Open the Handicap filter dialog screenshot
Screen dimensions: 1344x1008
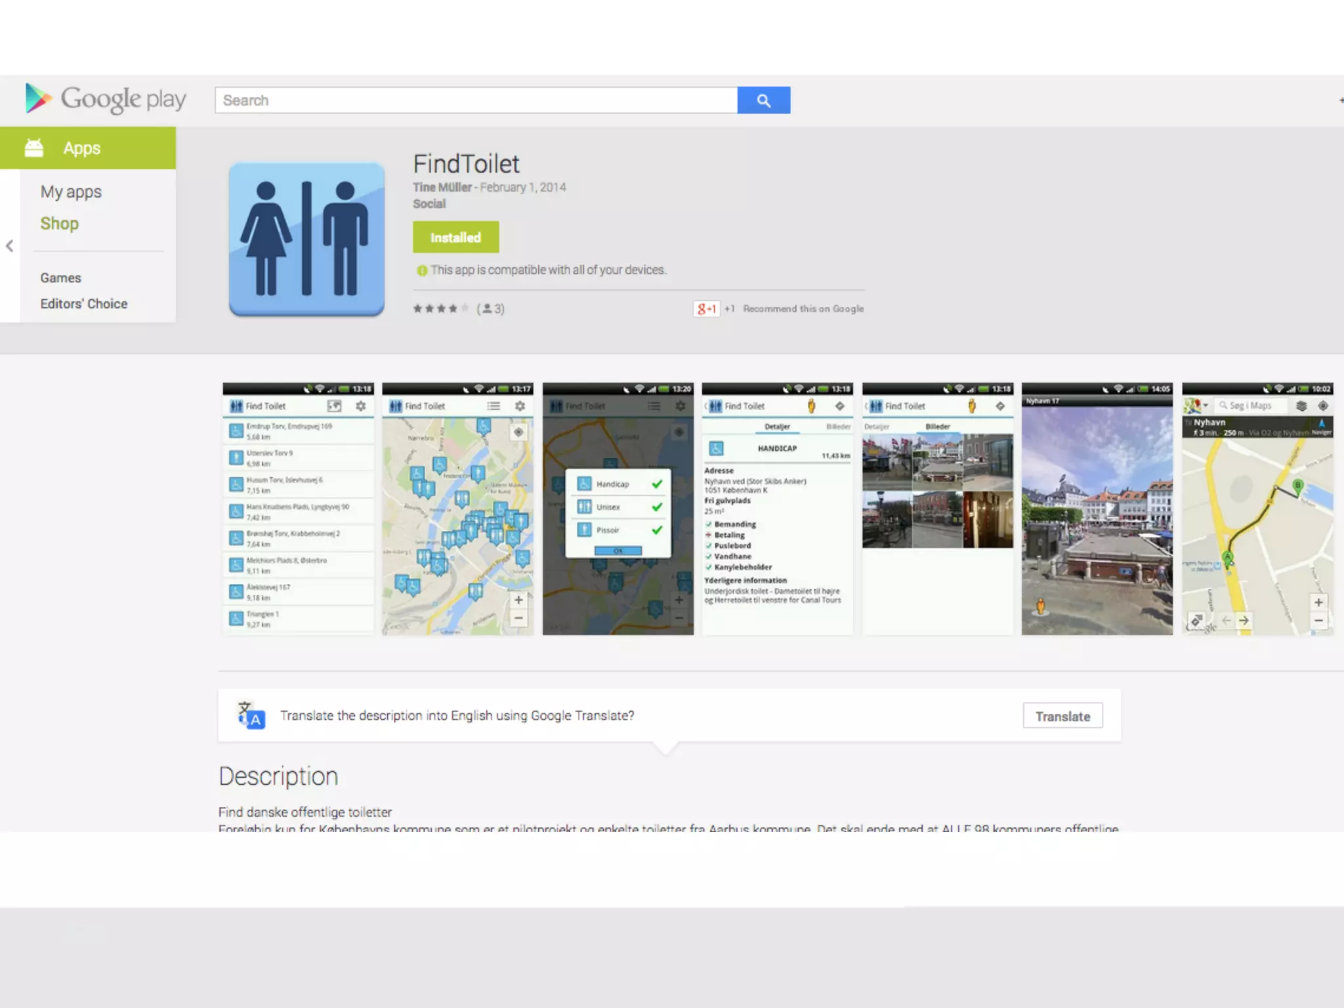(618, 509)
